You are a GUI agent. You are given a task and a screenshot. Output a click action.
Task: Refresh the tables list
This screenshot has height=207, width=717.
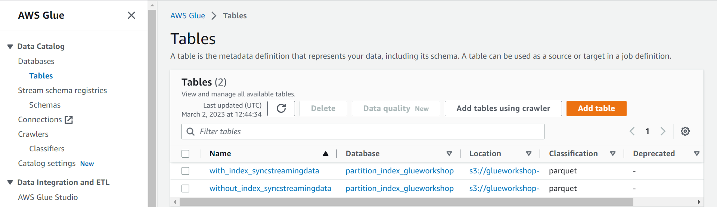tap(281, 108)
